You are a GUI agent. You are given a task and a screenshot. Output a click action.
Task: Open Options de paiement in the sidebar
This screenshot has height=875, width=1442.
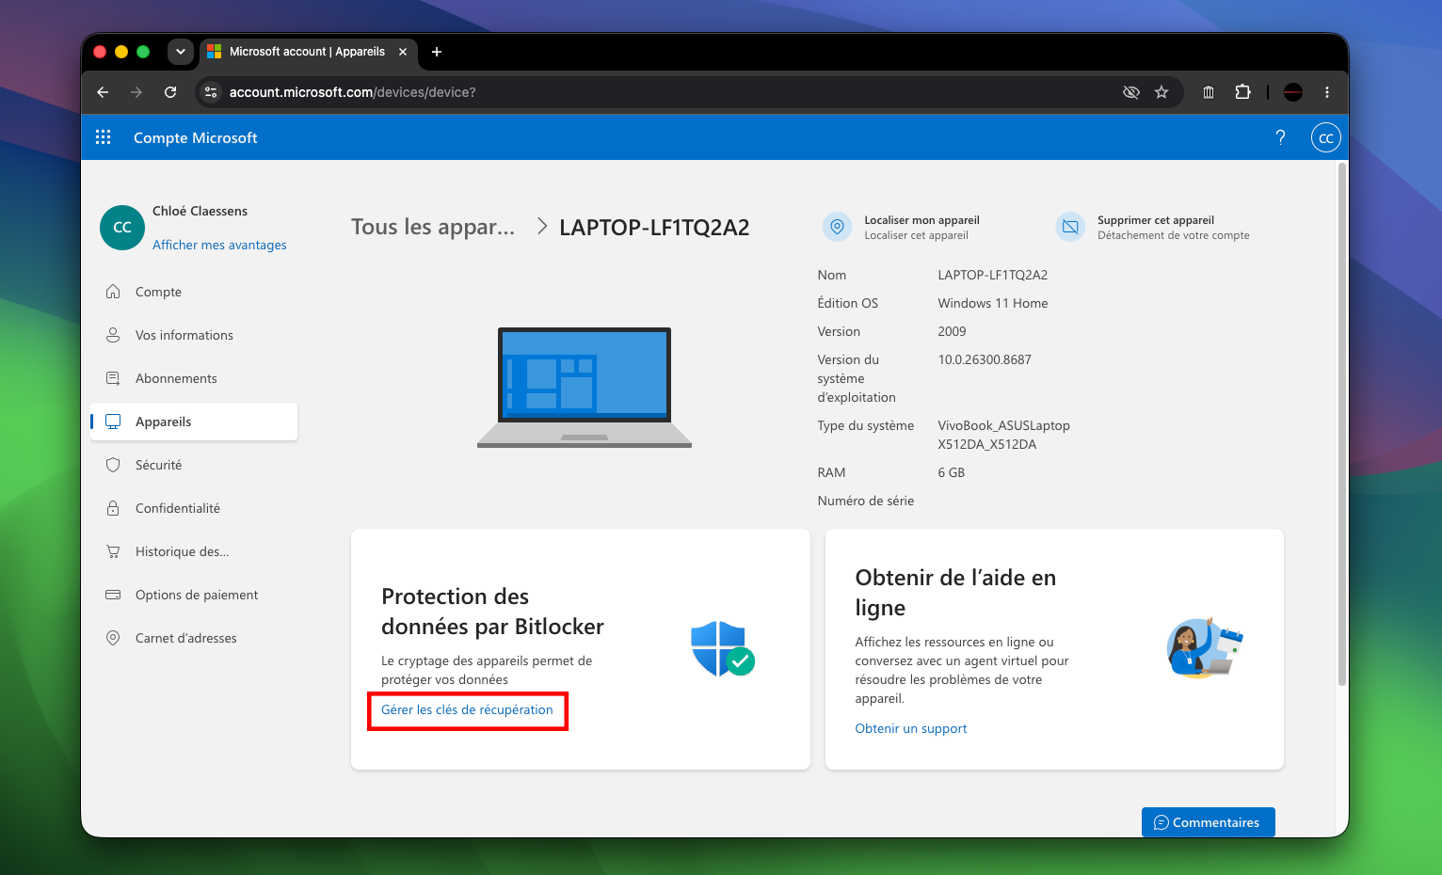194,595
